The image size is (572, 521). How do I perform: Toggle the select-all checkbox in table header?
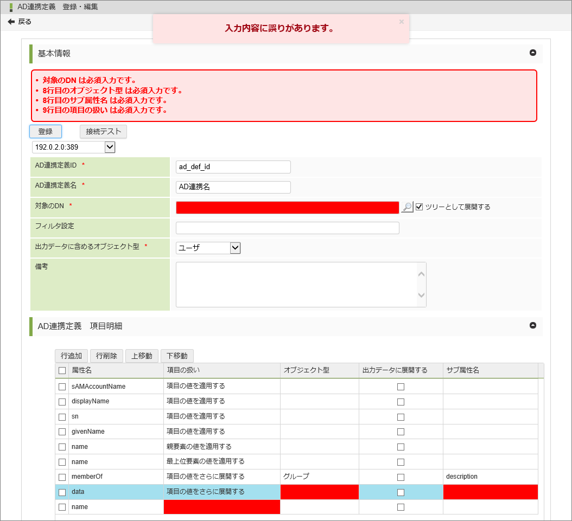point(62,370)
